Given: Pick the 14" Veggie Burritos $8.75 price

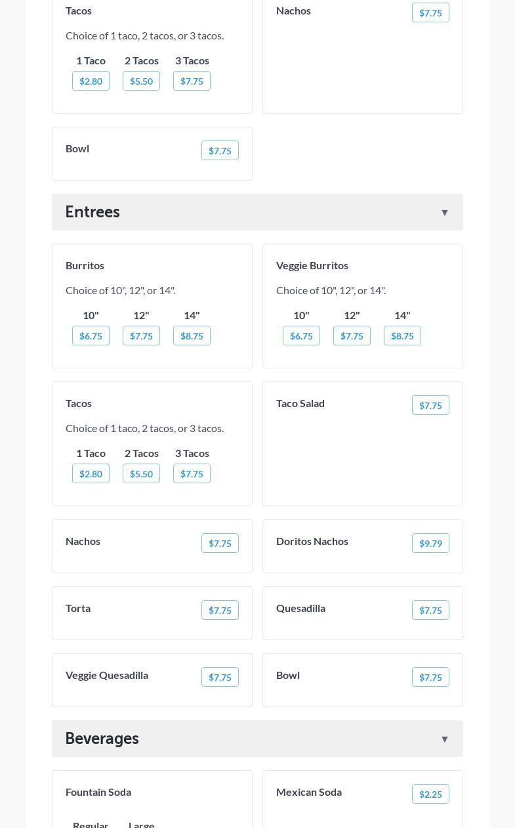Looking at the screenshot, I should tap(402, 336).
